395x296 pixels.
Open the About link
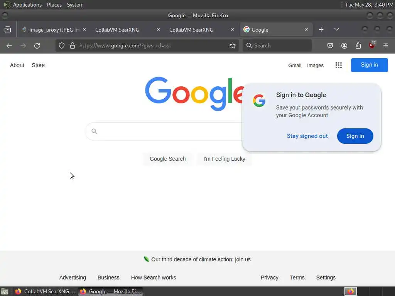[17, 65]
